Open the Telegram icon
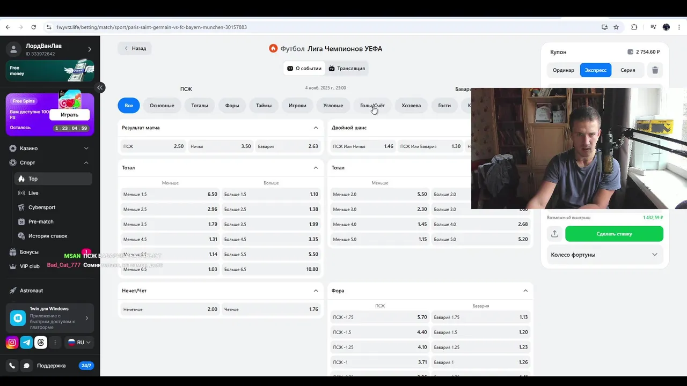The width and height of the screenshot is (687, 386). [x=26, y=343]
